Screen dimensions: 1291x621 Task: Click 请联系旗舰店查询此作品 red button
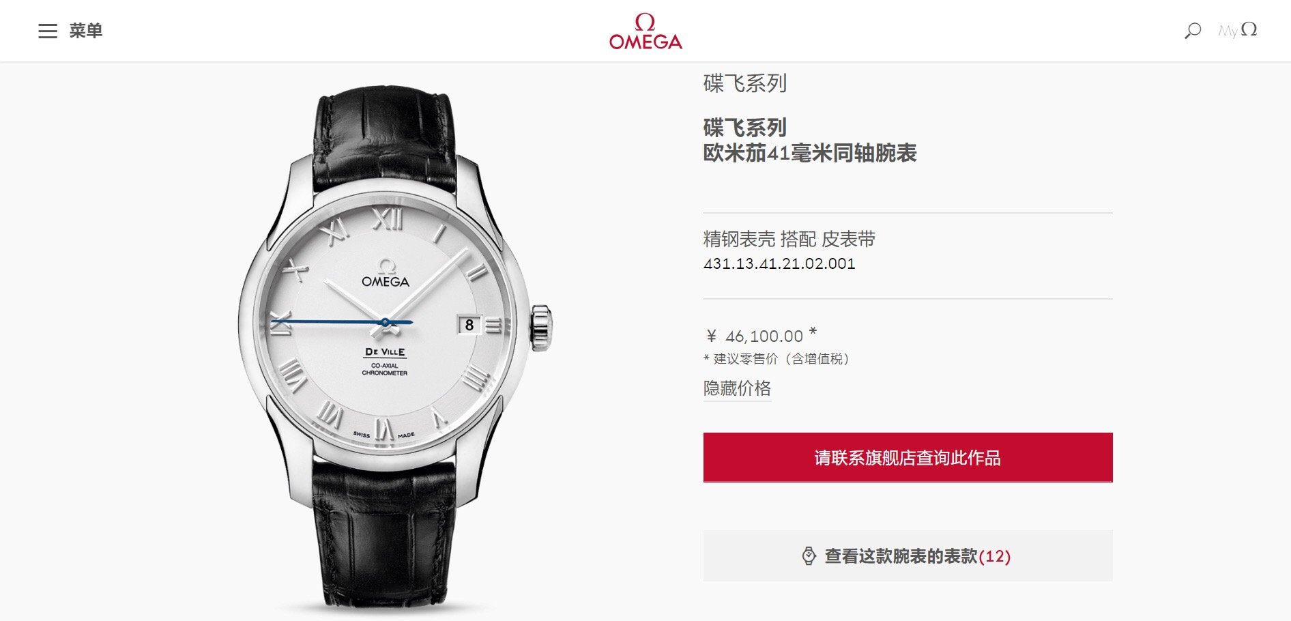coord(908,457)
